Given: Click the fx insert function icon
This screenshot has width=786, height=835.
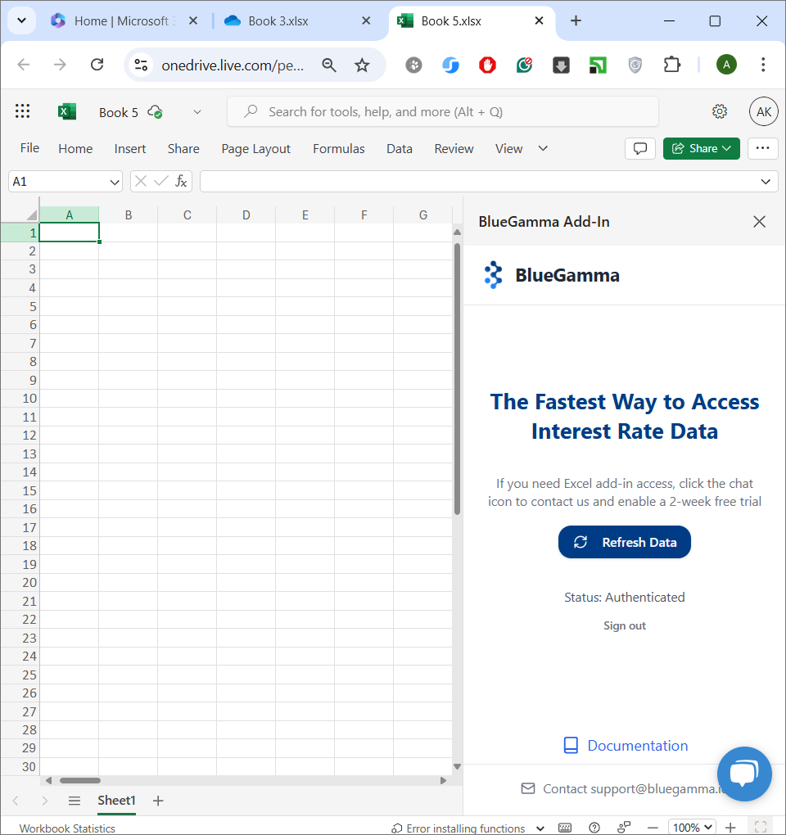Looking at the screenshot, I should click(x=181, y=182).
